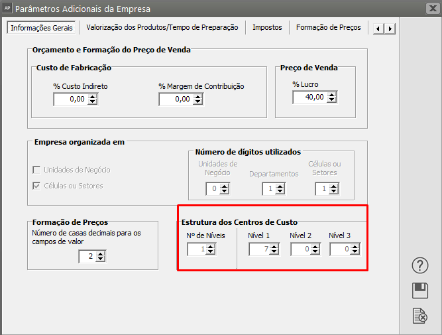Click the AP application icon in title bar
Viewport: 442px width, 335px height.
pos(7,9)
